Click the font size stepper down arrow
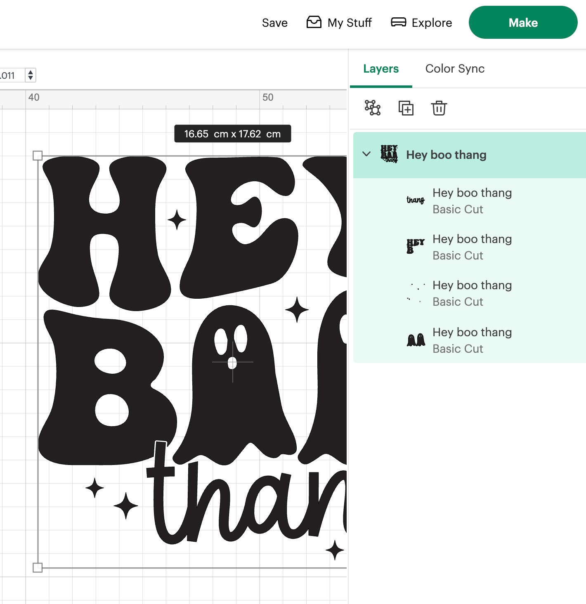 pyautogui.click(x=31, y=78)
